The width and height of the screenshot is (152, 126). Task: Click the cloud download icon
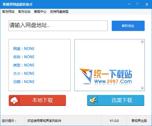(14, 100)
